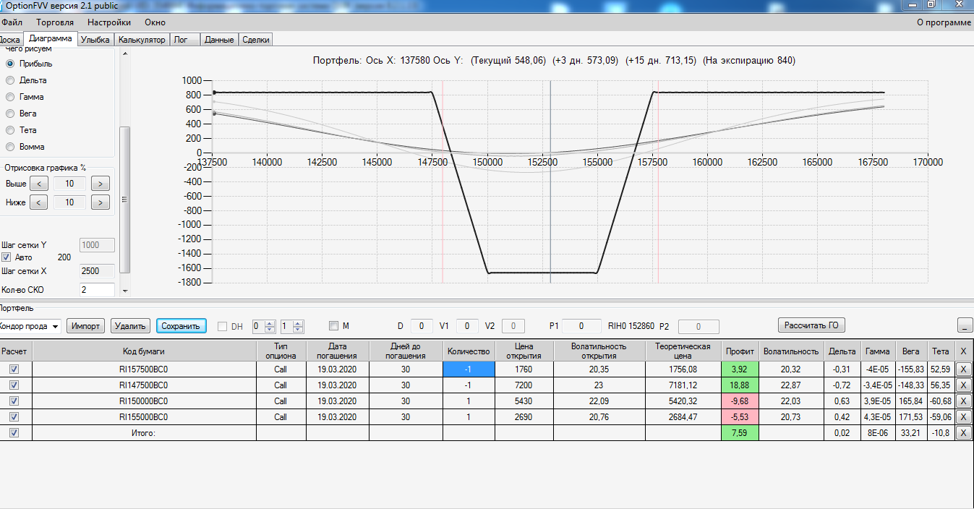974x509 pixels.
Task: Toggle the DH checkbox
Action: pyautogui.click(x=223, y=326)
